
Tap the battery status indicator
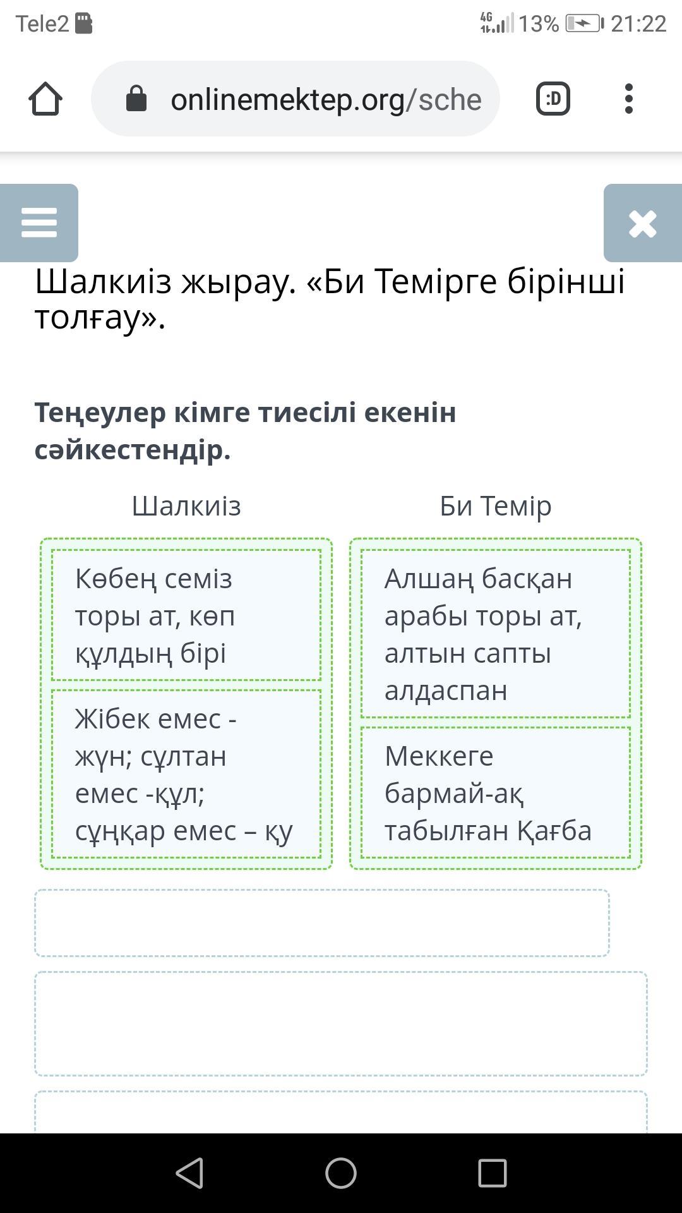click(583, 24)
